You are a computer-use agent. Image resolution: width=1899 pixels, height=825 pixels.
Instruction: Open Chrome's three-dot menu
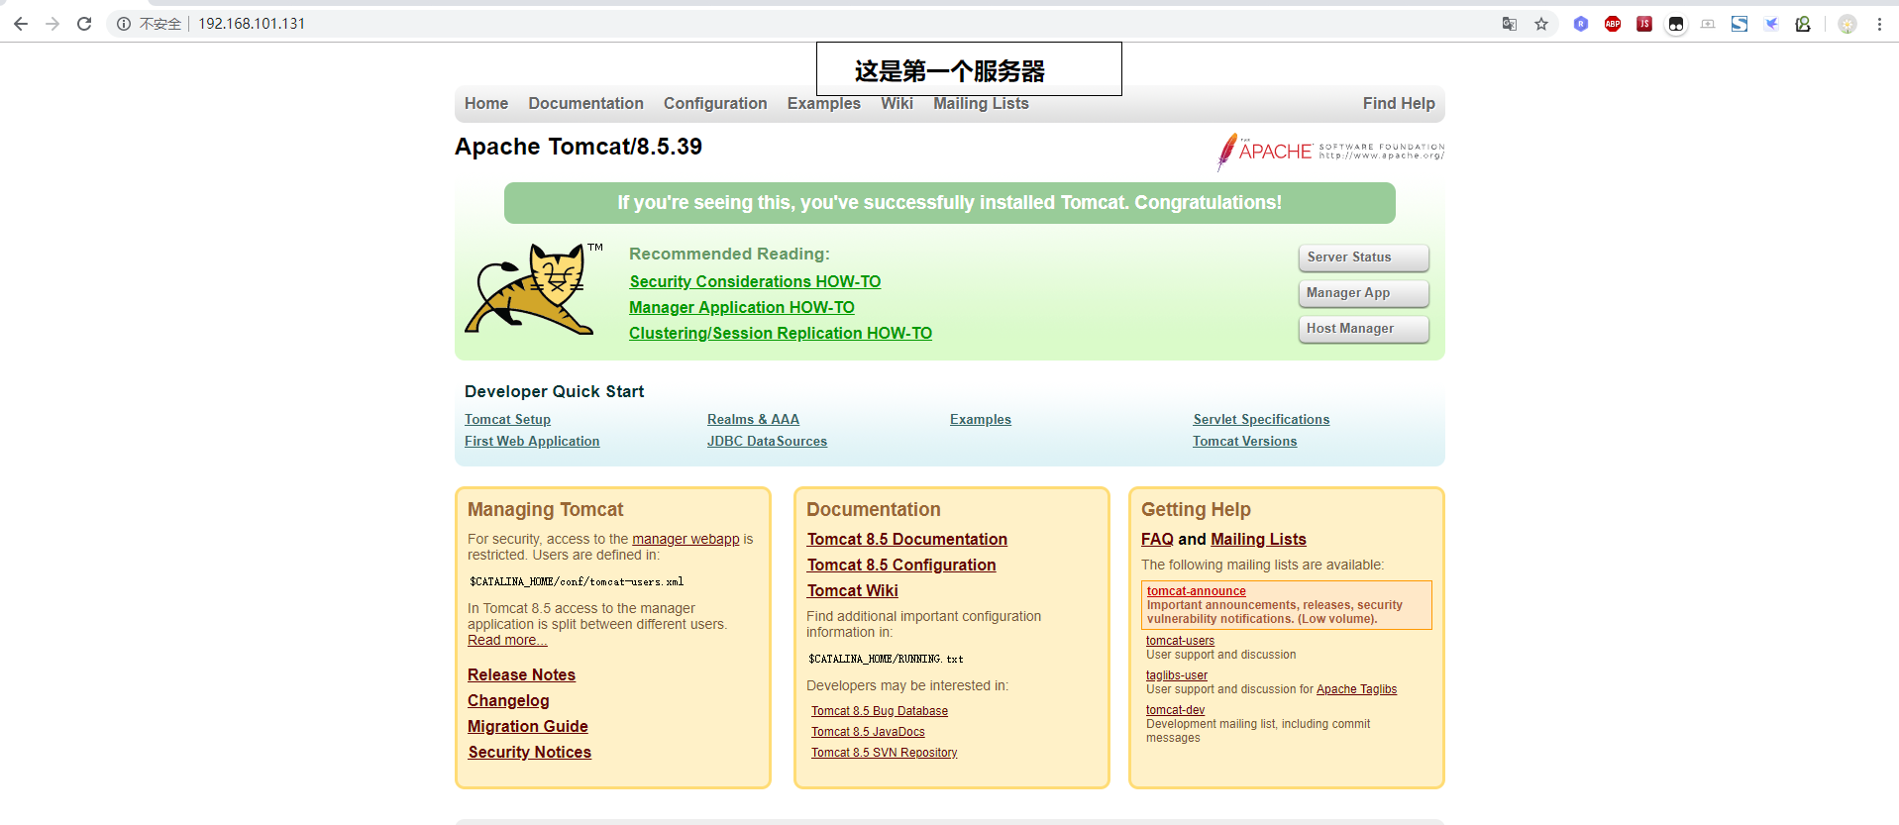tap(1879, 24)
